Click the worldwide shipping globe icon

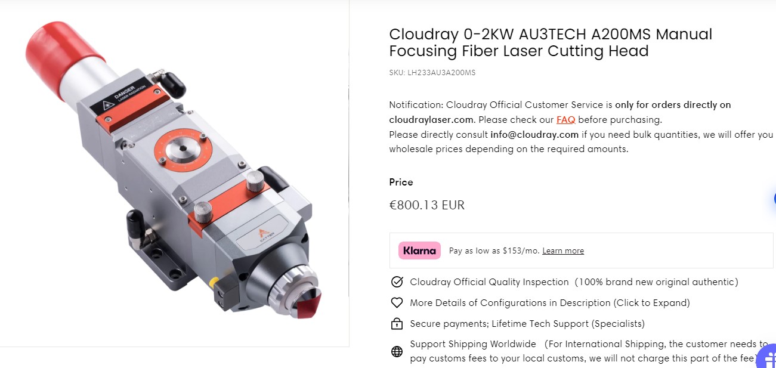(x=397, y=351)
